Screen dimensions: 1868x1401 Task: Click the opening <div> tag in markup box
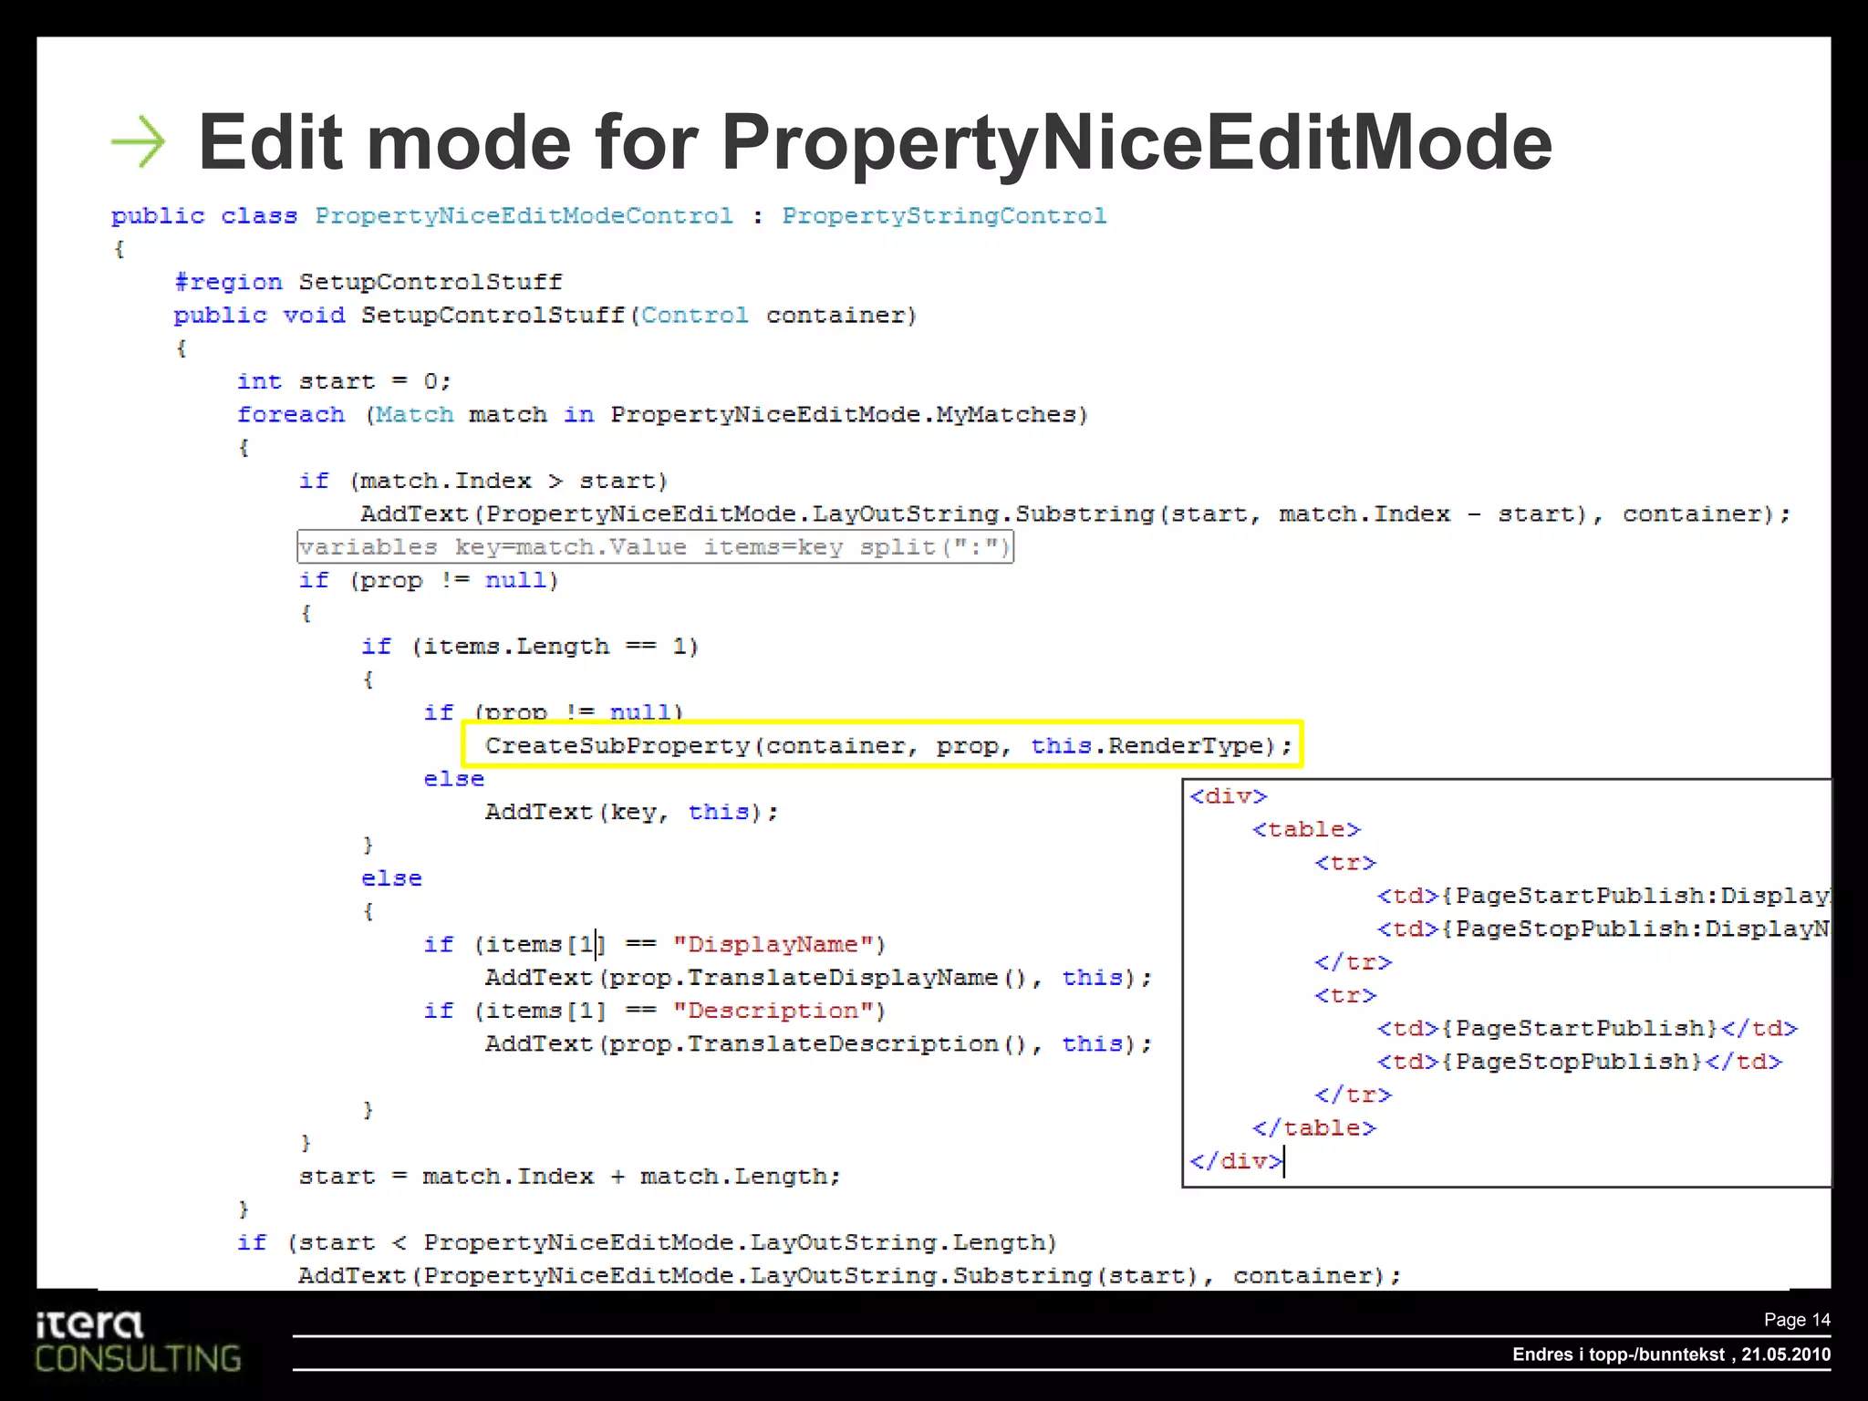coord(1229,796)
